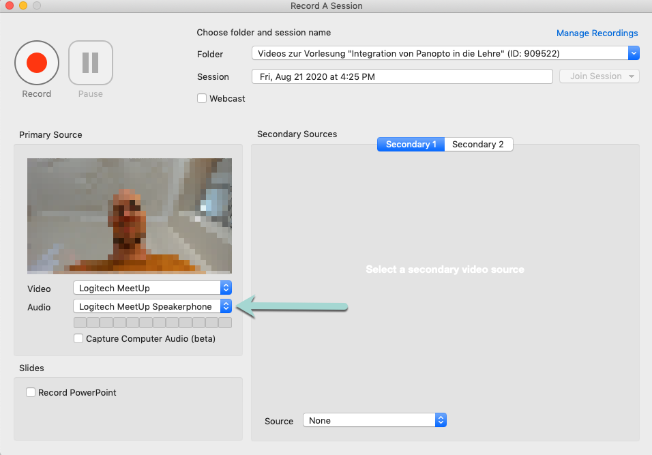
Task: Click the Join Session button
Action: (x=599, y=76)
